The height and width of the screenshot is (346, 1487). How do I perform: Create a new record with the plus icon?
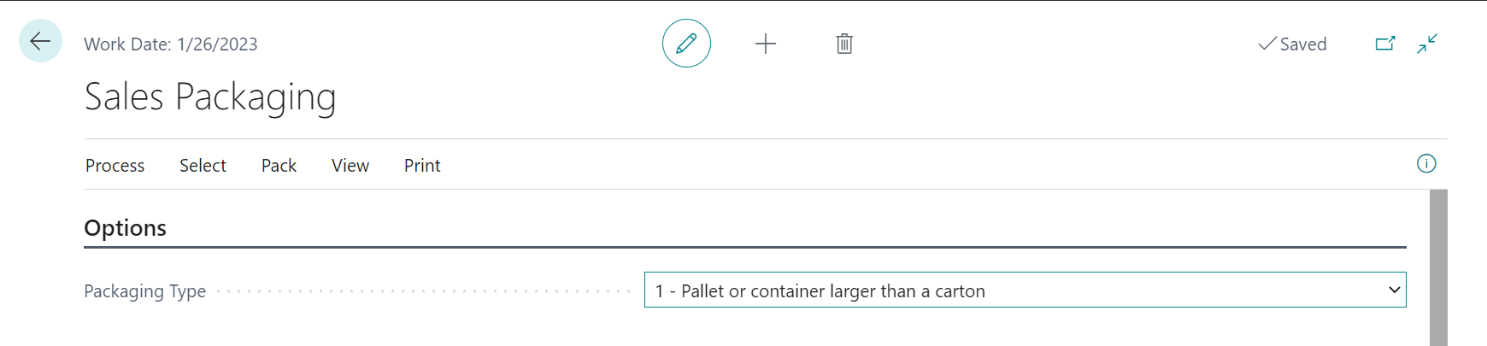point(766,44)
